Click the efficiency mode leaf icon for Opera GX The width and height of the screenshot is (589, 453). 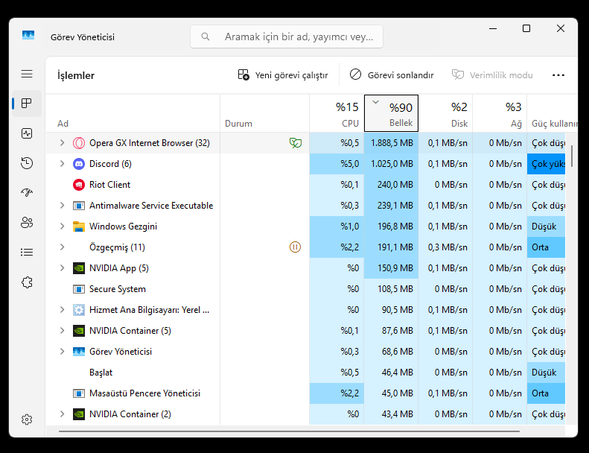click(296, 143)
